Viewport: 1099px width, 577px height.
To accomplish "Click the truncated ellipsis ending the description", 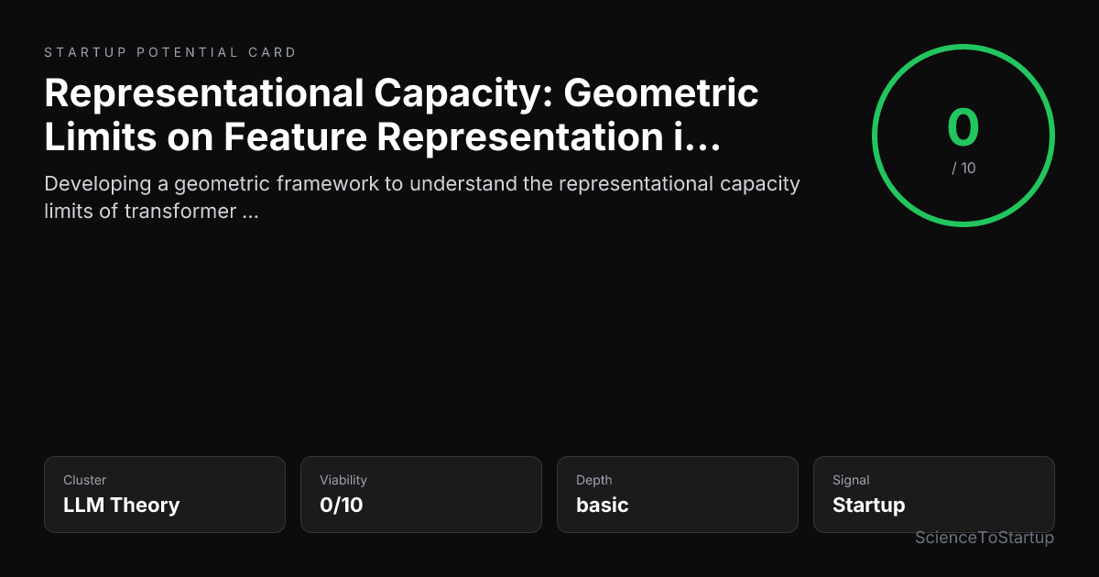I will tap(250, 213).
